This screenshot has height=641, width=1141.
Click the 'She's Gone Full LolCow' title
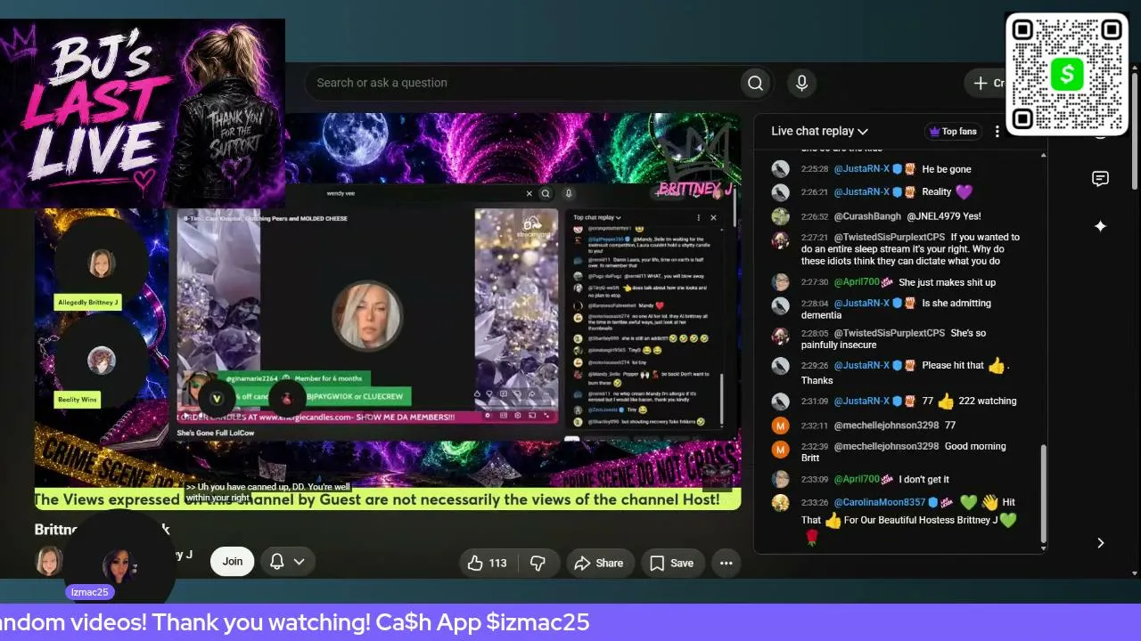(x=215, y=434)
